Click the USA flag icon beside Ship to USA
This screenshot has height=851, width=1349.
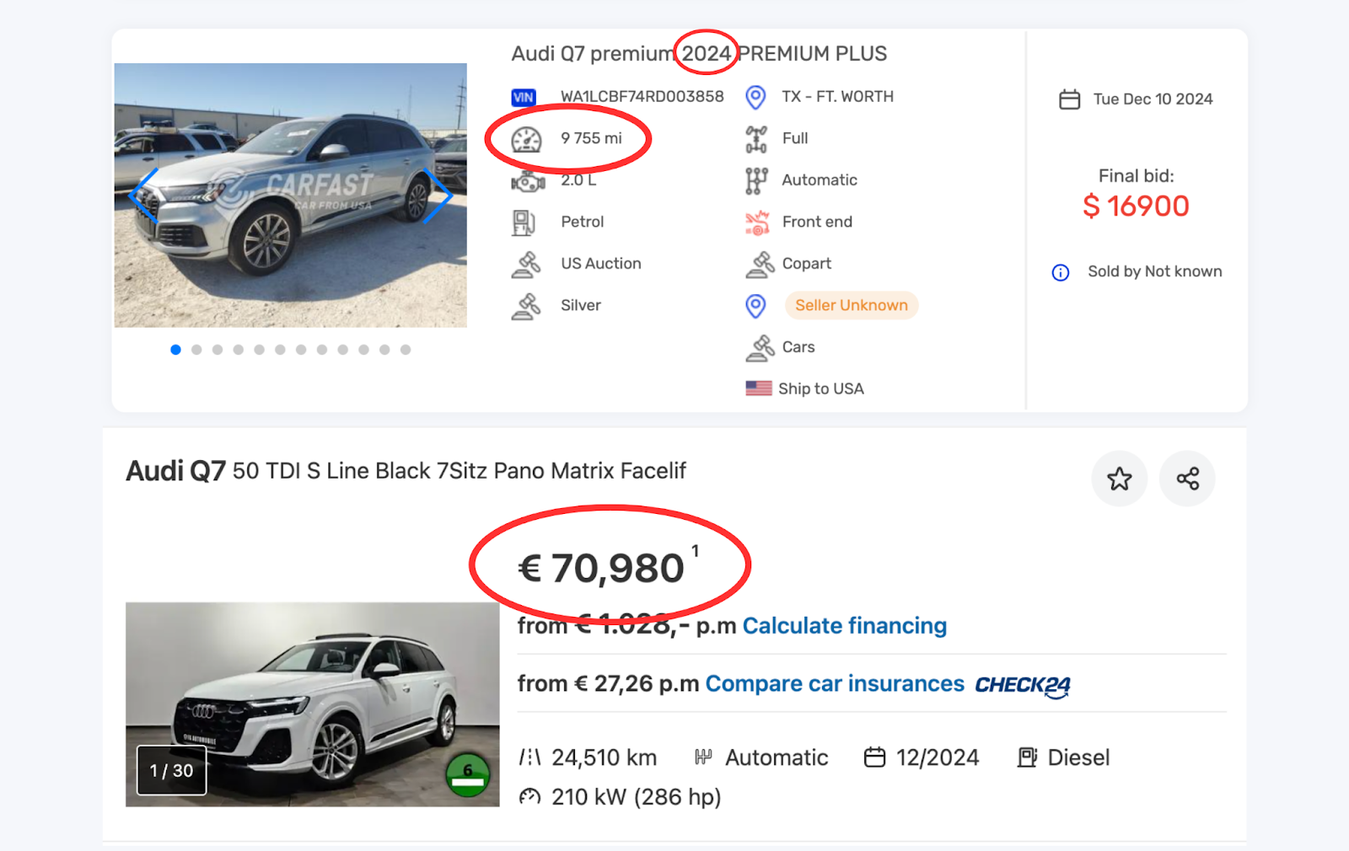(x=759, y=388)
